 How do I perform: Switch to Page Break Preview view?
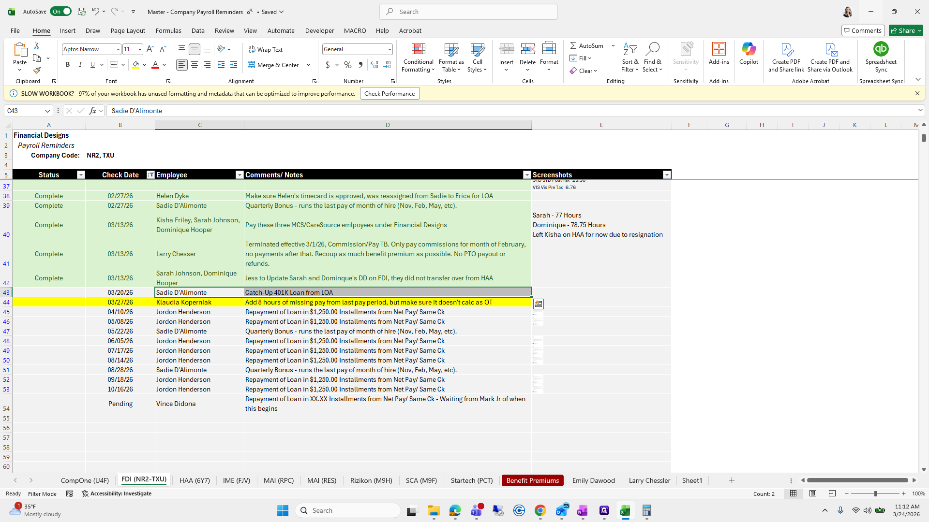[x=832, y=493]
